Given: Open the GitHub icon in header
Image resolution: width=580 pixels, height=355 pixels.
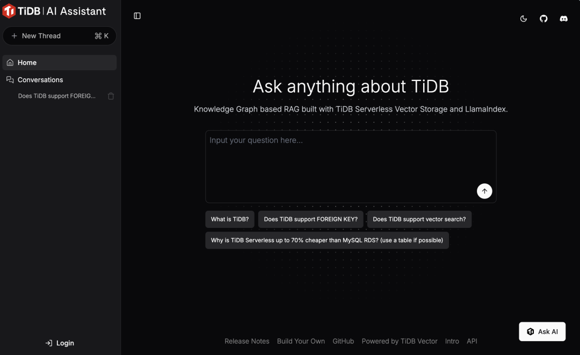Looking at the screenshot, I should click(543, 18).
